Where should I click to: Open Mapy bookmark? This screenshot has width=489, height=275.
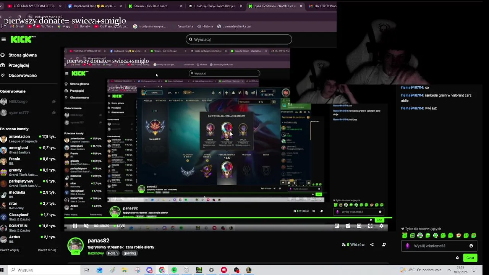coord(64,26)
